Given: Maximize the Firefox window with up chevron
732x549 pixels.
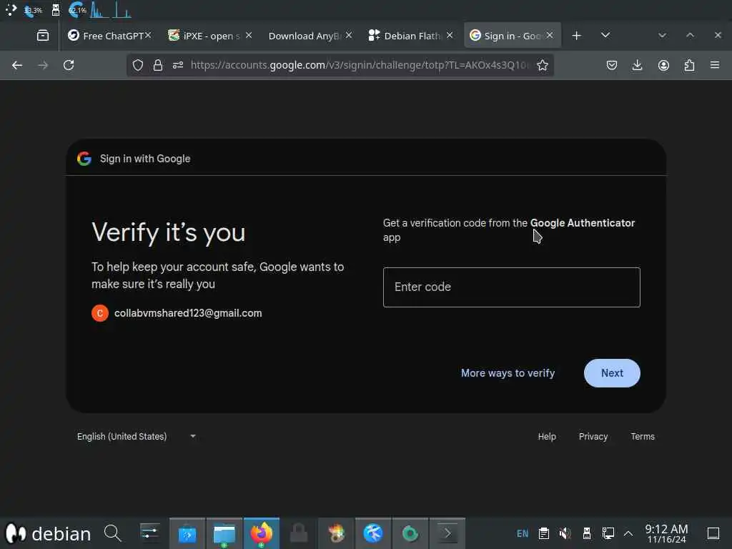Looking at the screenshot, I should pos(690,36).
